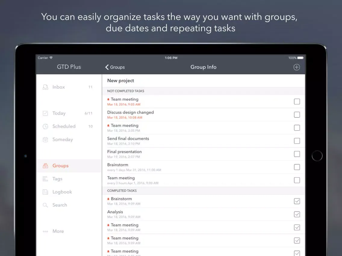This screenshot has height=256, width=342.
Task: Tap the battery indicator icon
Action: click(300, 58)
